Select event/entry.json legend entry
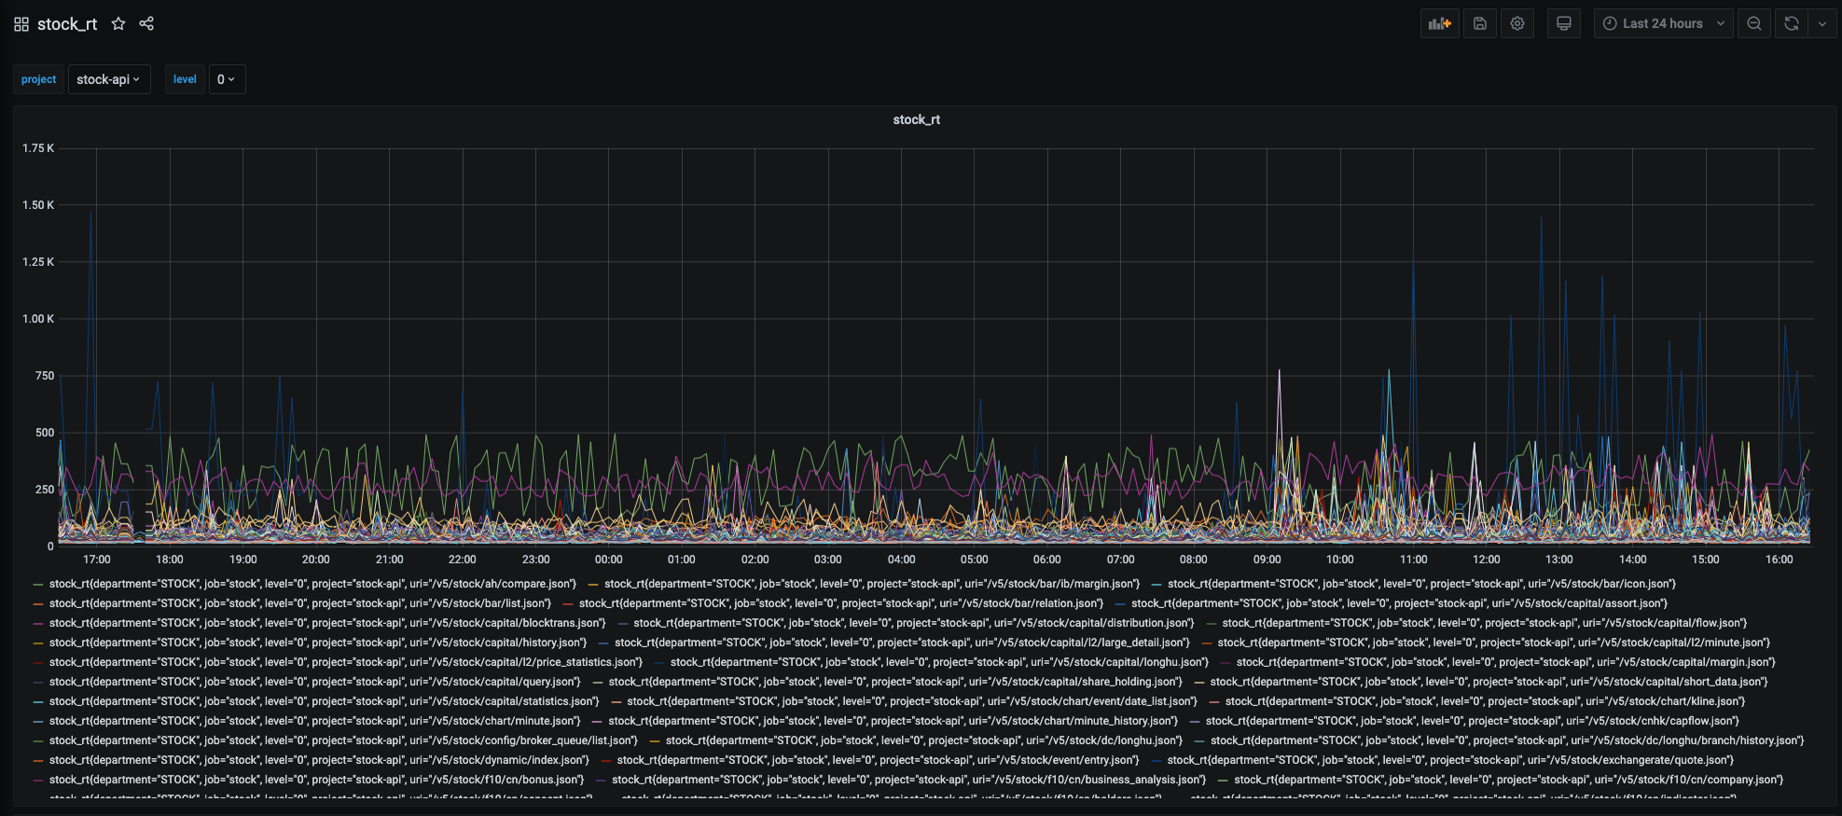 click(x=879, y=760)
